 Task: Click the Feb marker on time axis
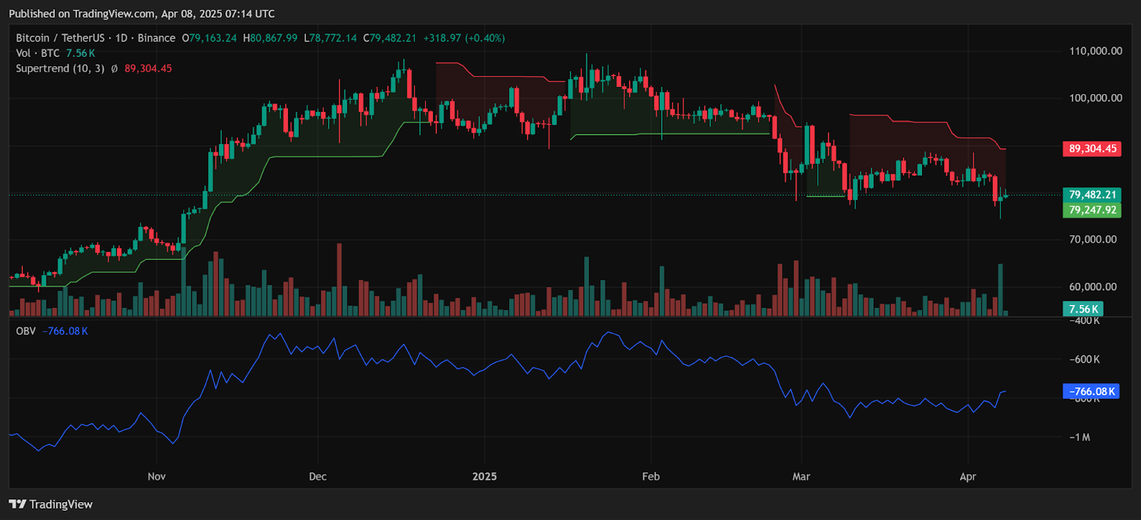(650, 477)
